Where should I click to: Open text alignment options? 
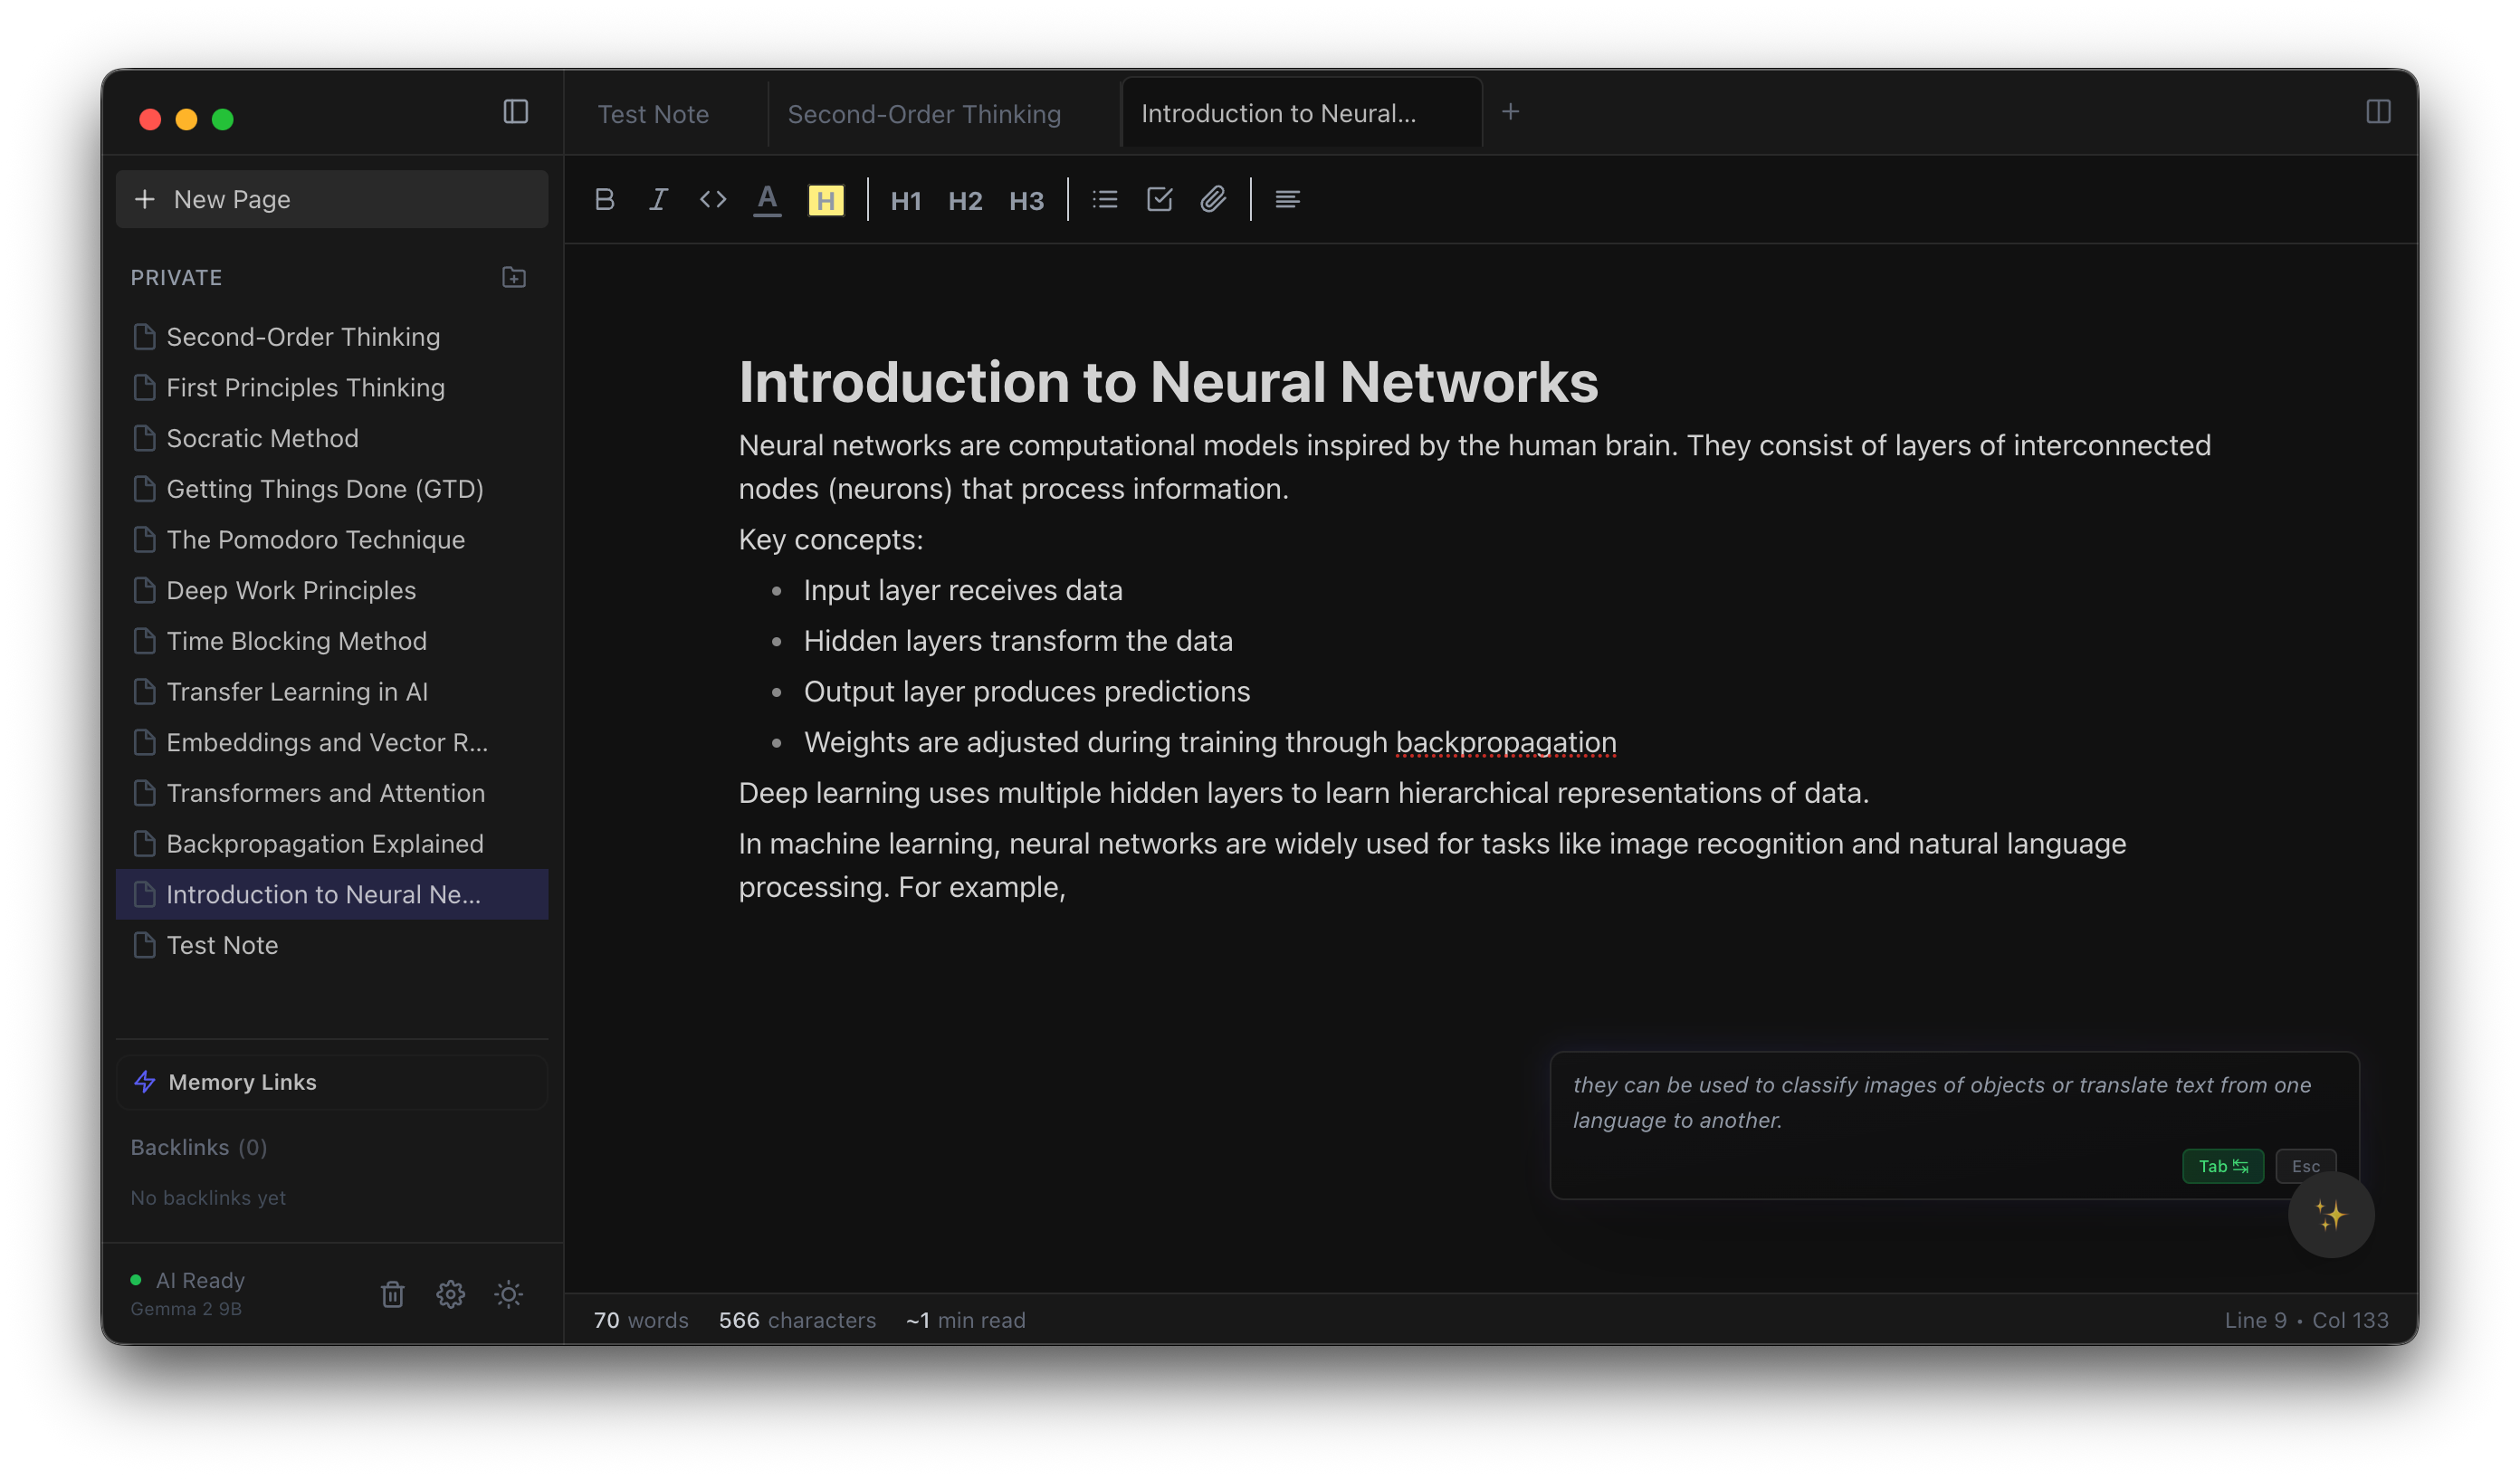pyautogui.click(x=1287, y=199)
